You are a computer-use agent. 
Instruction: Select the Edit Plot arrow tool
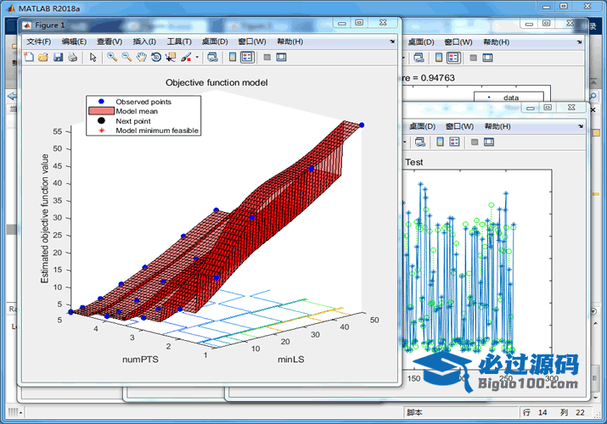pos(93,57)
